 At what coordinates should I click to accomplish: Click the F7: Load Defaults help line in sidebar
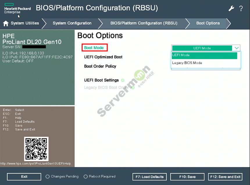pos(19,122)
